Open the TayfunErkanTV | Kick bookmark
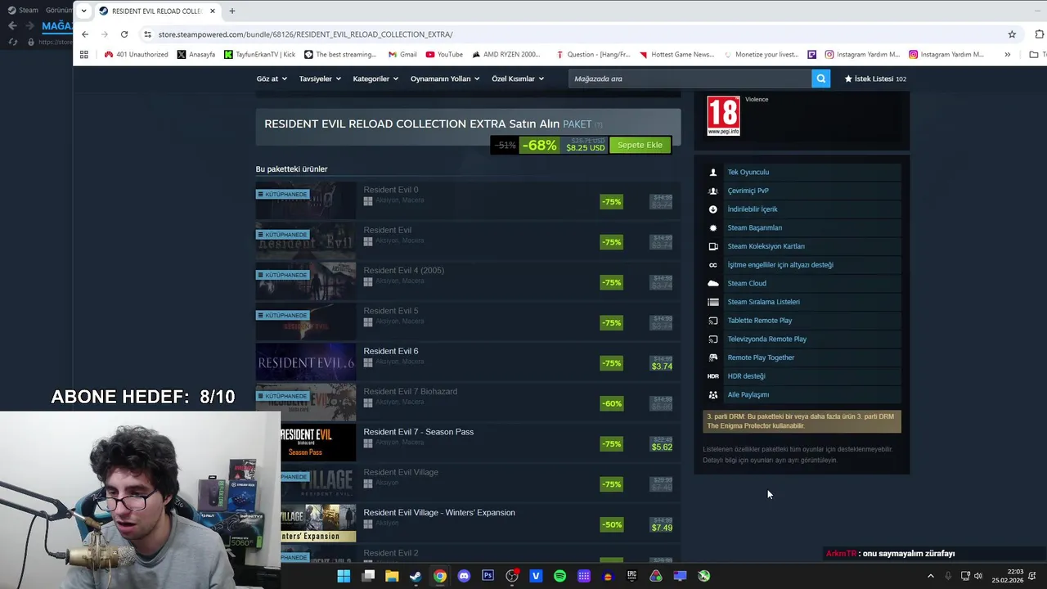Screen dimensions: 1047x589 tap(260, 55)
